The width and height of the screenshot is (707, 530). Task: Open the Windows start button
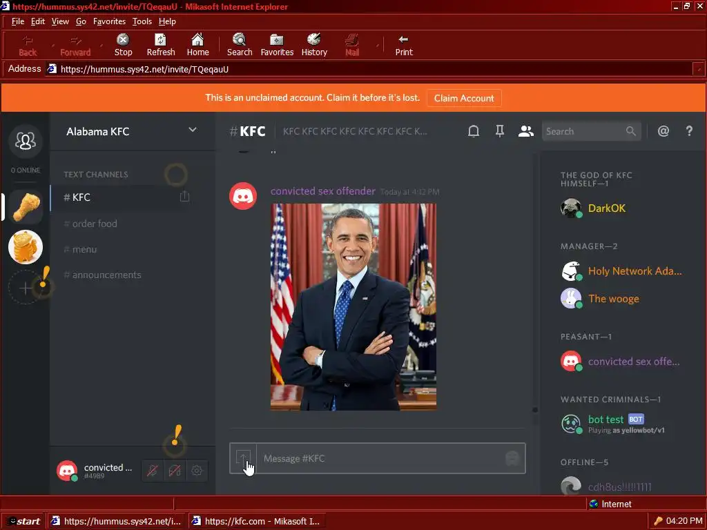[23, 521]
